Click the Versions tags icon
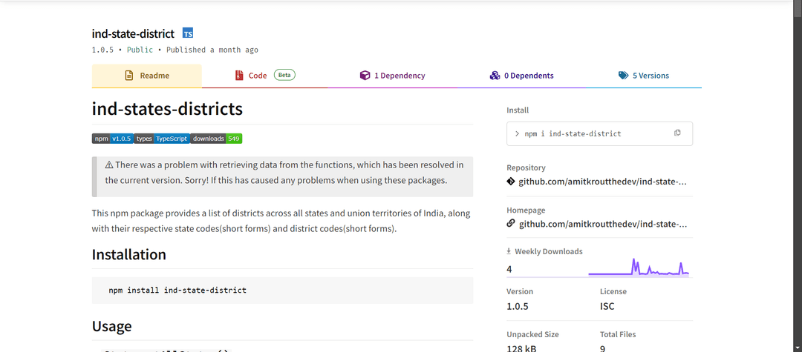 coord(623,76)
